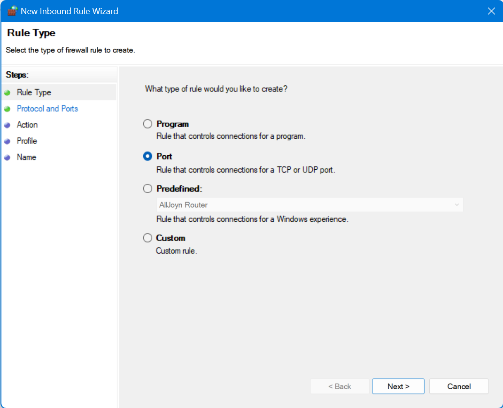Select the Rule Type step in sidebar

click(x=34, y=93)
